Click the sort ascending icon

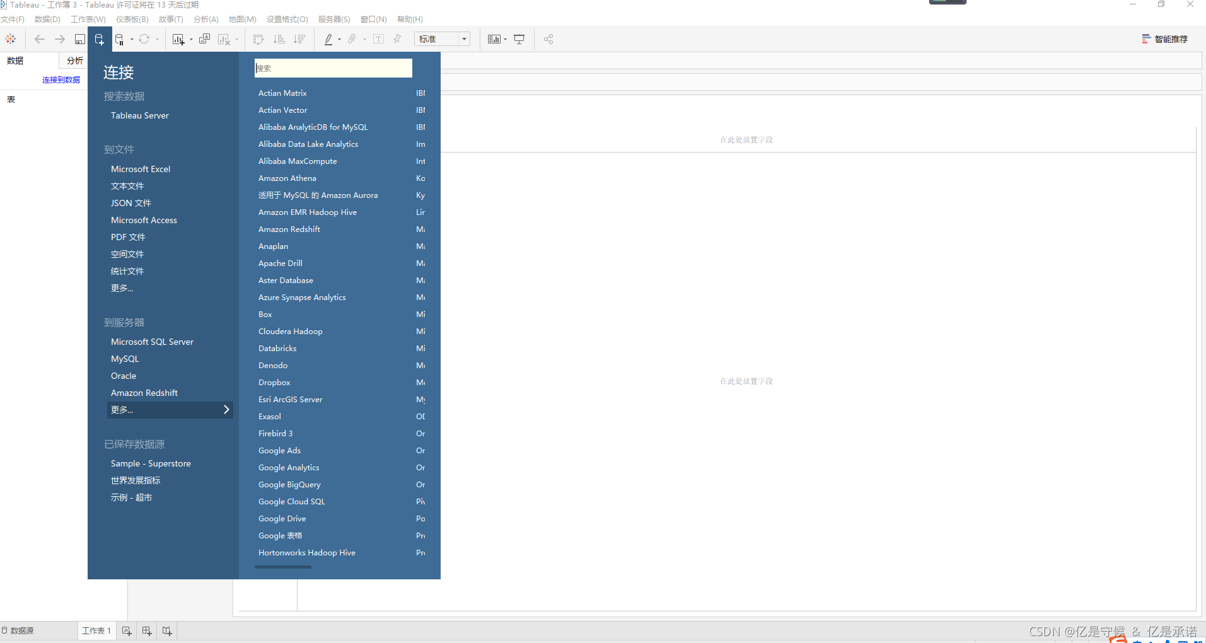click(x=279, y=39)
